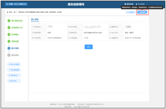Select the 网上缴费 tab heading

[35, 19]
